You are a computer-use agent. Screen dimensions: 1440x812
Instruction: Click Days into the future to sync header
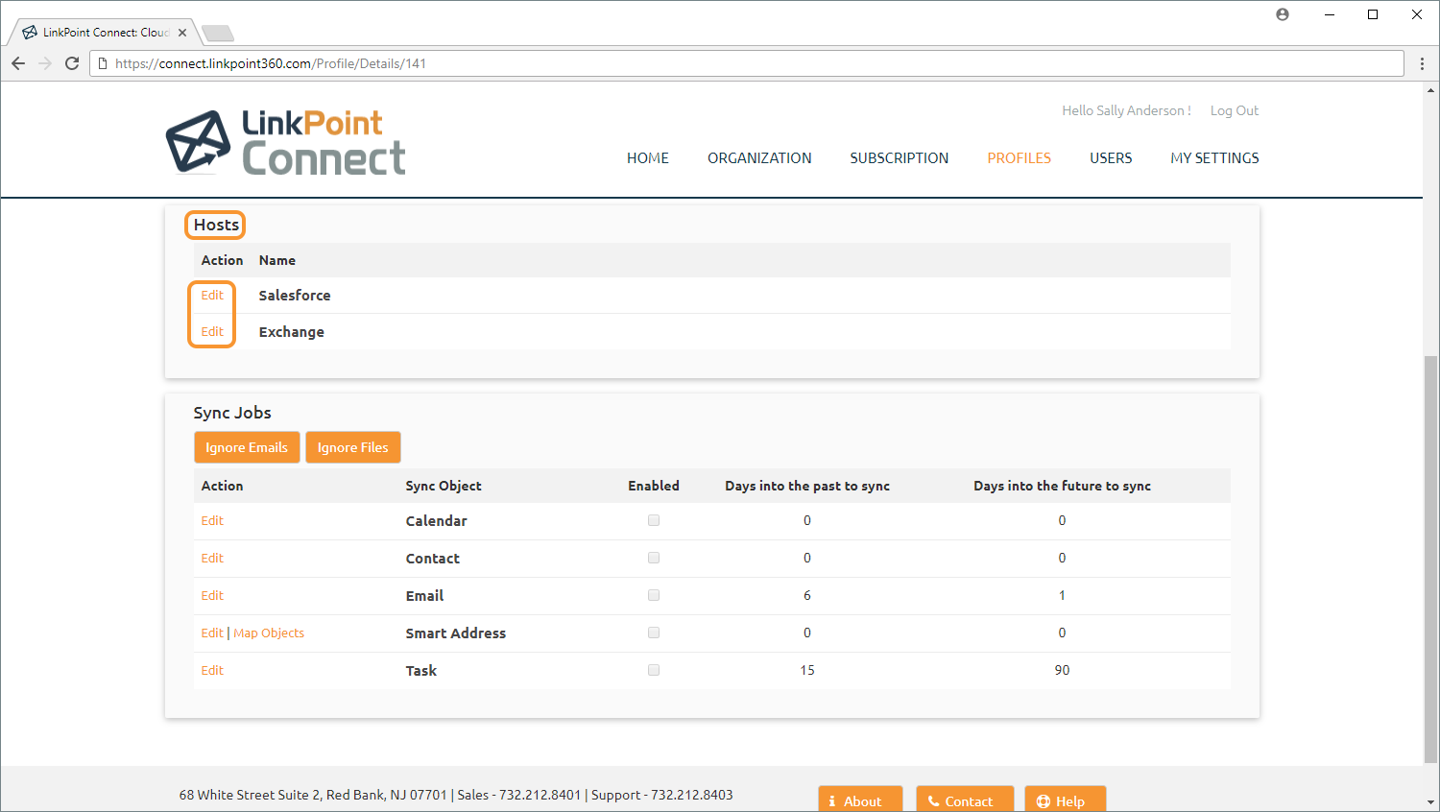1062,486
